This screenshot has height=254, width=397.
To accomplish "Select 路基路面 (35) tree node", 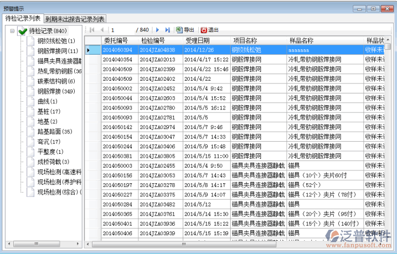I will pyautogui.click(x=54, y=132).
